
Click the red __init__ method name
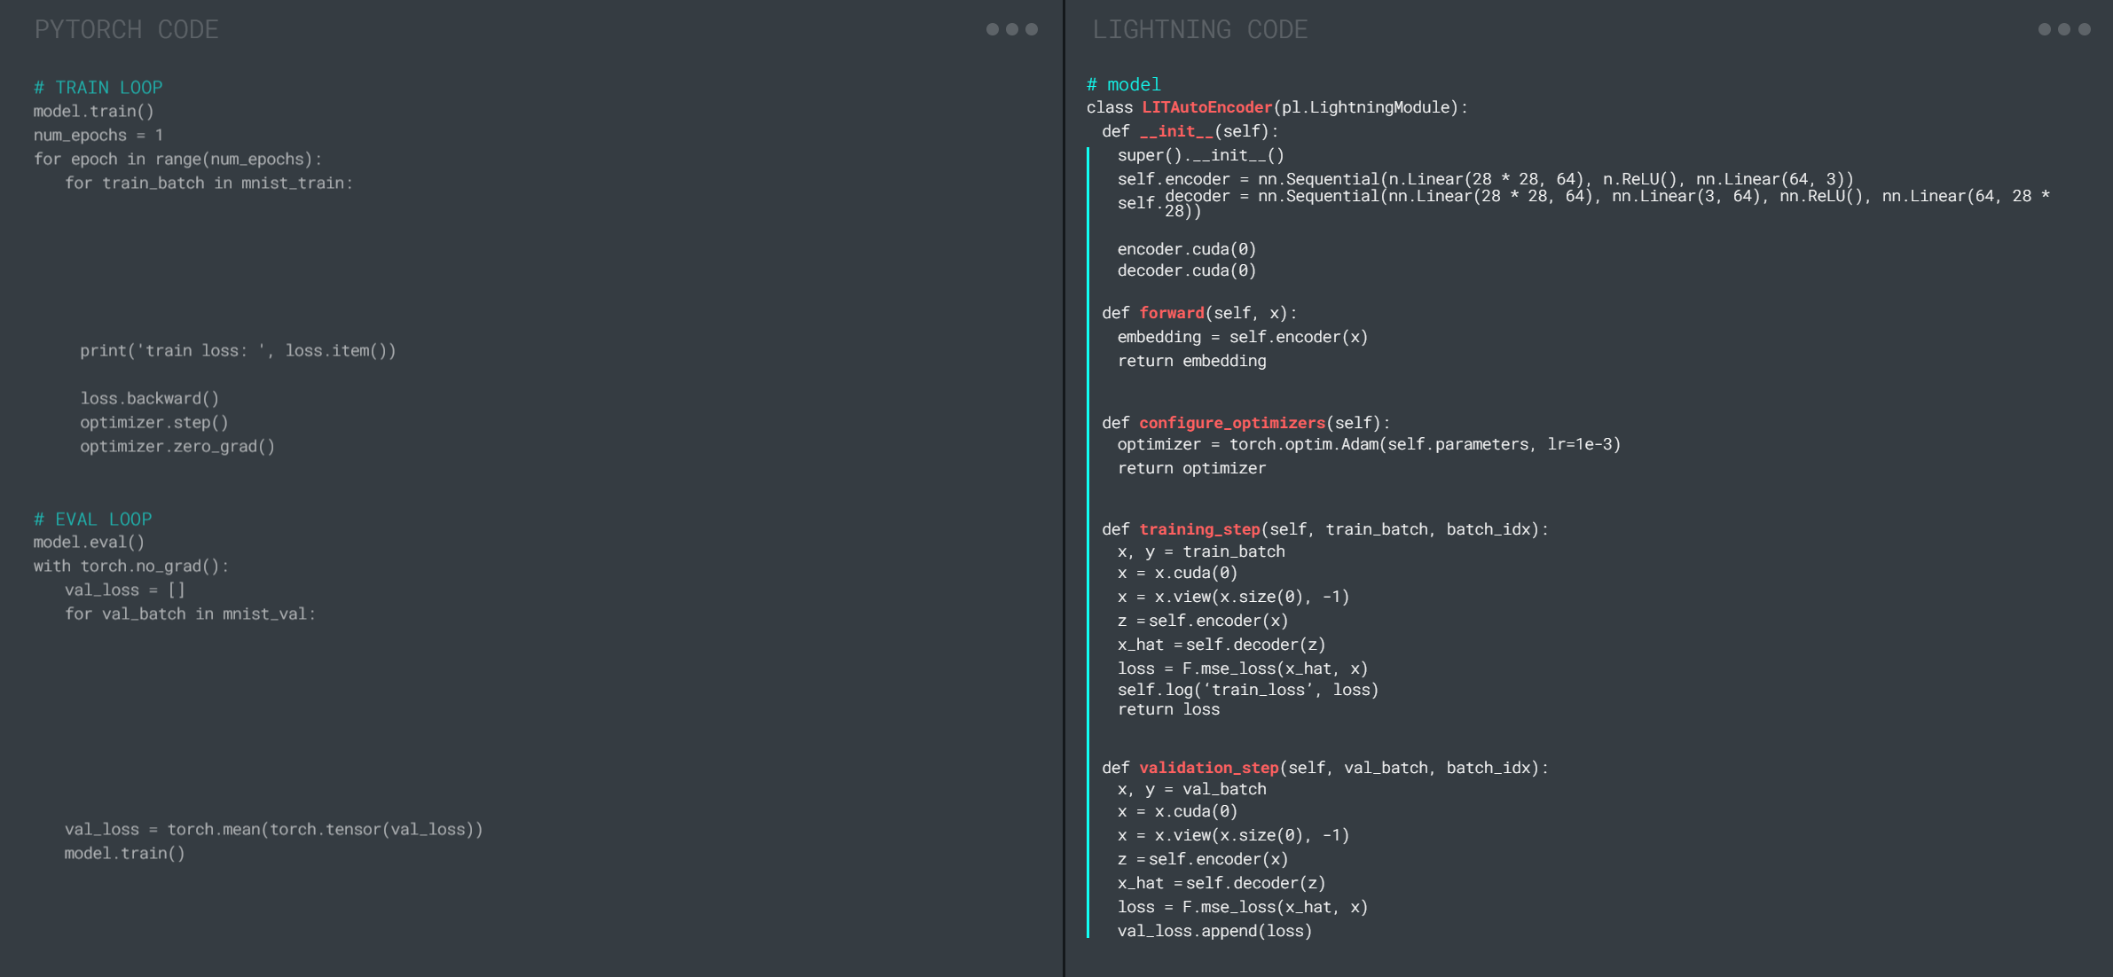click(1175, 131)
